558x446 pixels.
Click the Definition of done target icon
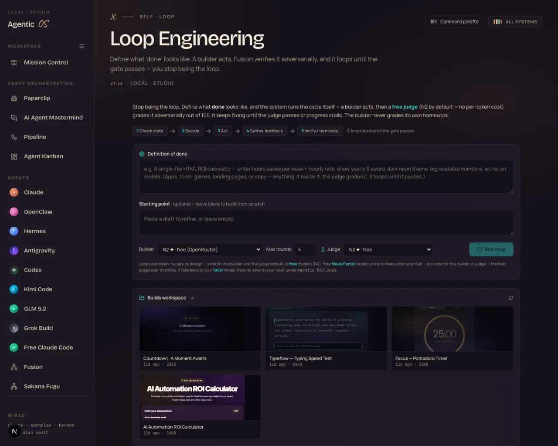(x=142, y=154)
